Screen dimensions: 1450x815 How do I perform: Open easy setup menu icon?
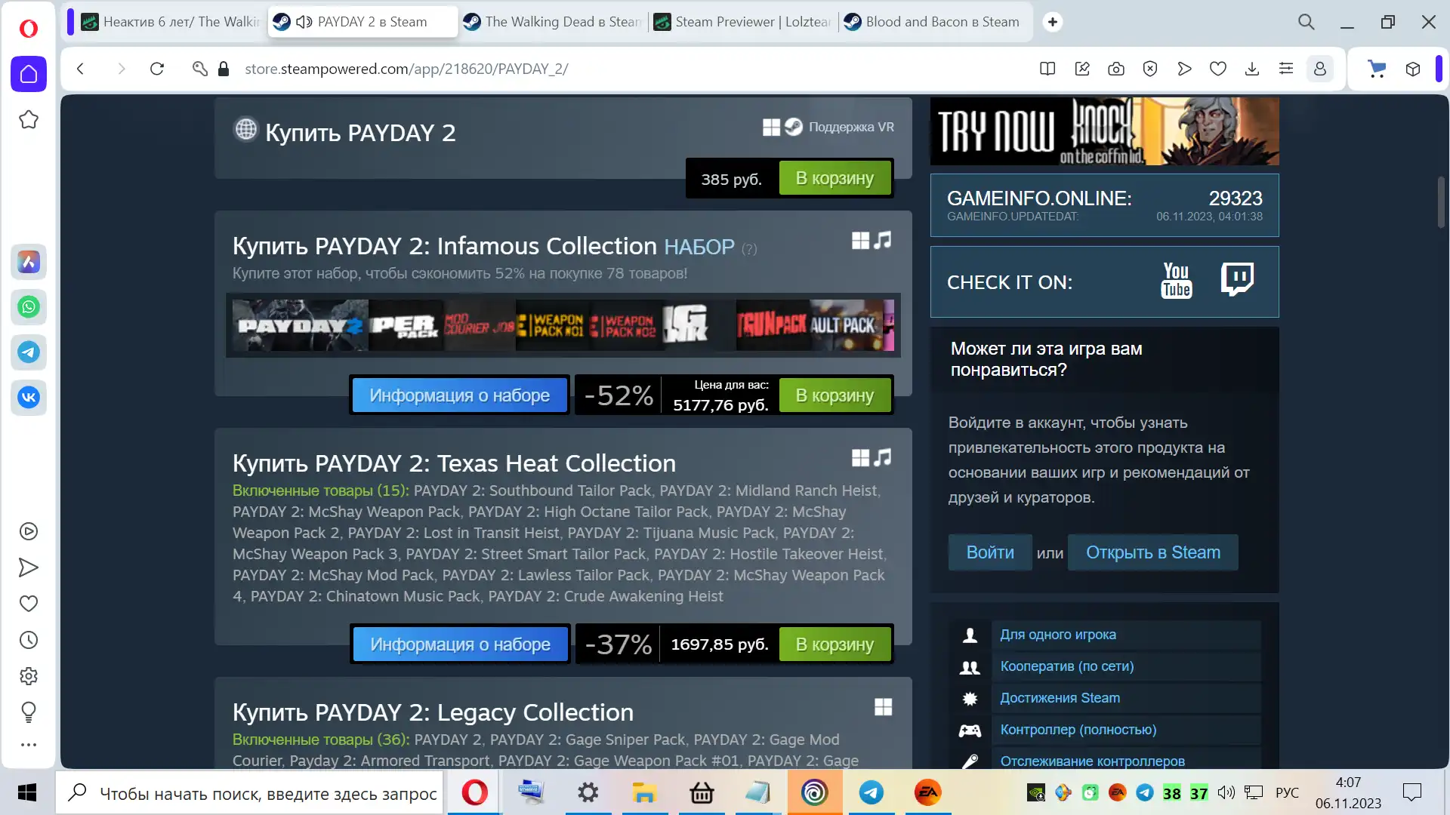click(x=1286, y=69)
